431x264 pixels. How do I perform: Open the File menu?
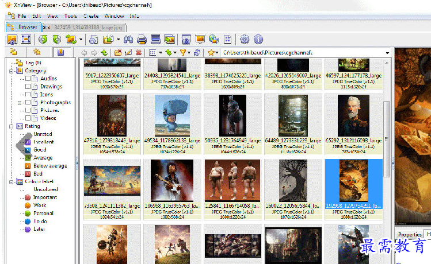(22, 16)
